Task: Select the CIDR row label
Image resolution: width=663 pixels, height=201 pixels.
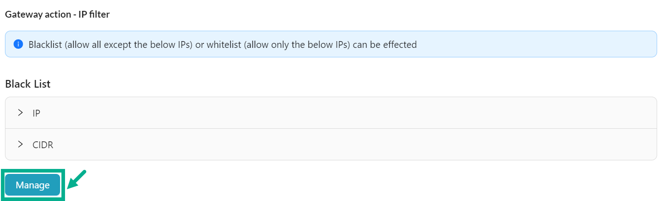Action: [43, 145]
